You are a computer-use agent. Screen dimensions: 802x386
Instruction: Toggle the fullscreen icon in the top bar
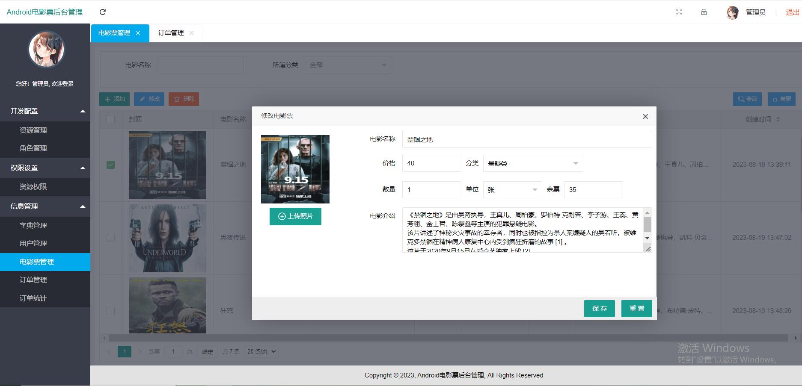point(679,12)
